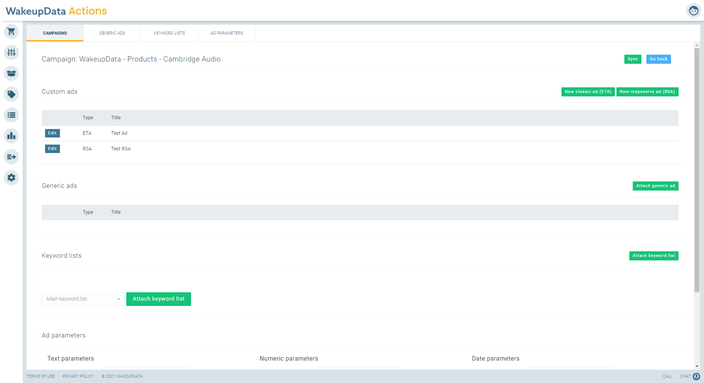Click the Date parameters heading
The image size is (704, 383).
(x=495, y=359)
